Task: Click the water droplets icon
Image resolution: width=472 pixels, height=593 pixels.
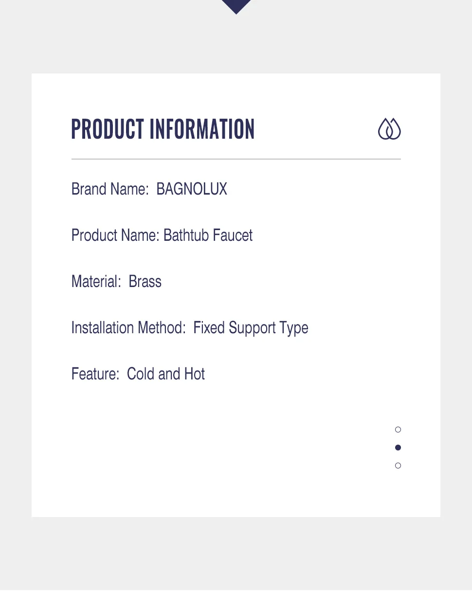Action: tap(389, 129)
